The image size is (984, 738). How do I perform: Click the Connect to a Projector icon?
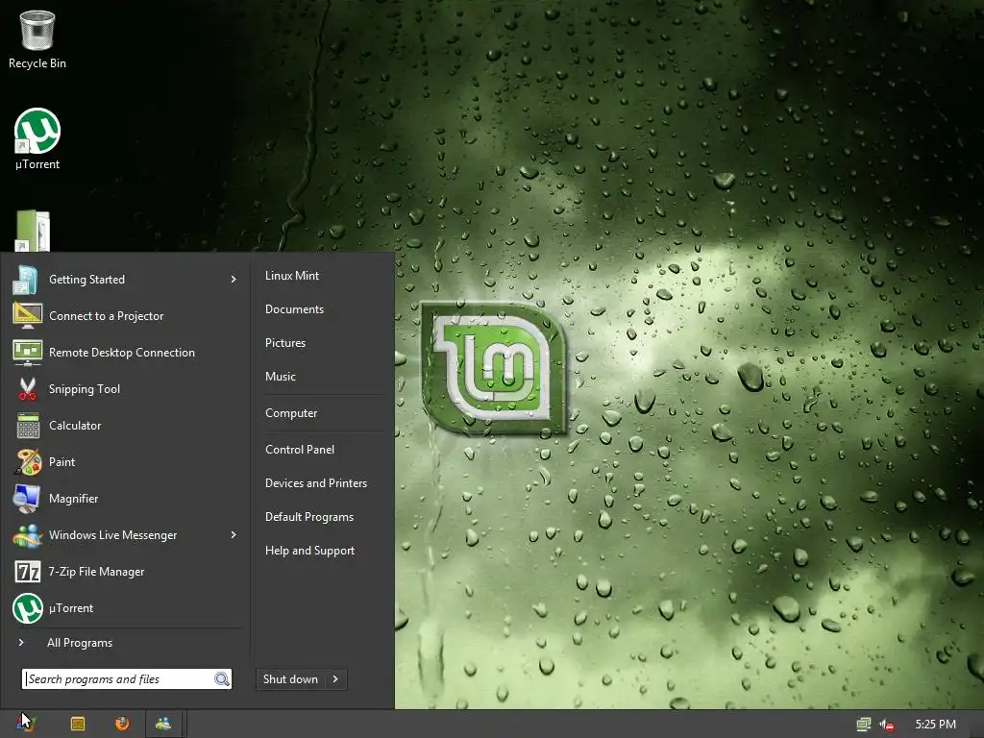27,315
